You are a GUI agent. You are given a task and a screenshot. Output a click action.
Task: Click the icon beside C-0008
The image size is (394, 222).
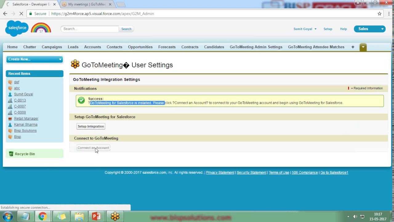click(10, 113)
